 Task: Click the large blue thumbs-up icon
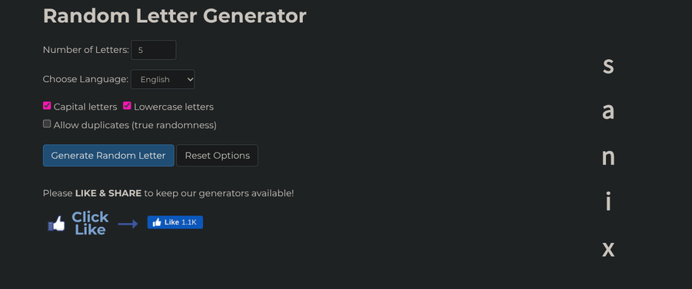56,224
